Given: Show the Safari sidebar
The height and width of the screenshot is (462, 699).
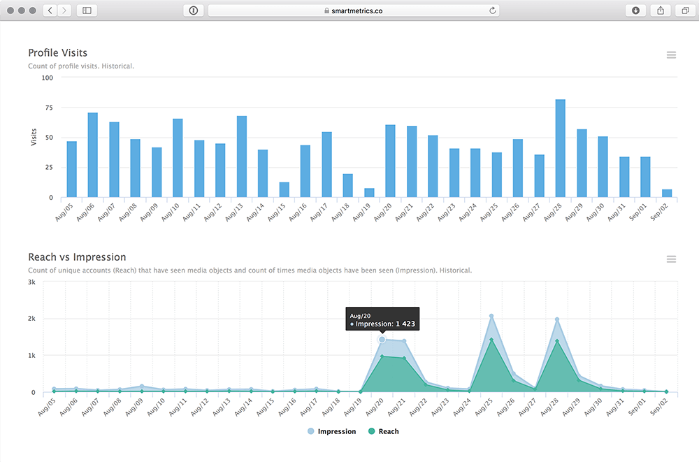Looking at the screenshot, I should tap(87, 10).
